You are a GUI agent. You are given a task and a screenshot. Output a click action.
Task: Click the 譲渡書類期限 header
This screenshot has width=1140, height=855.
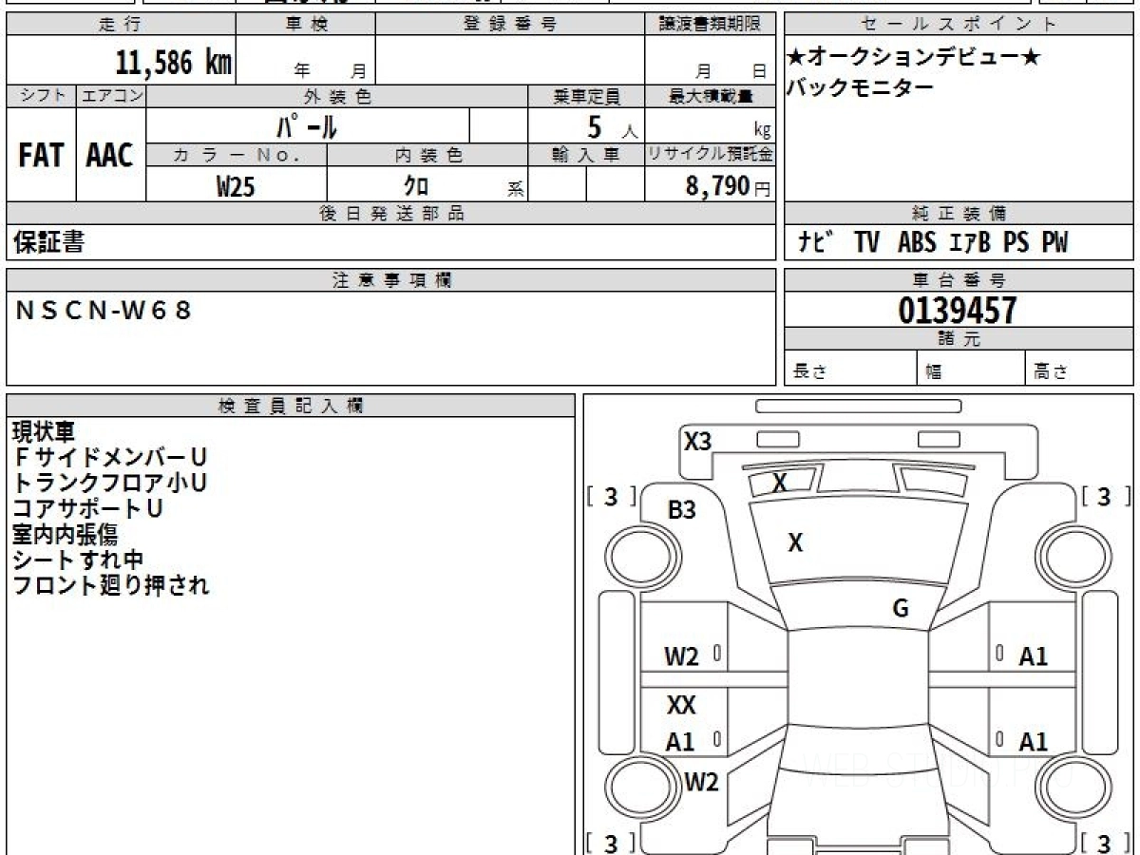pos(710,25)
